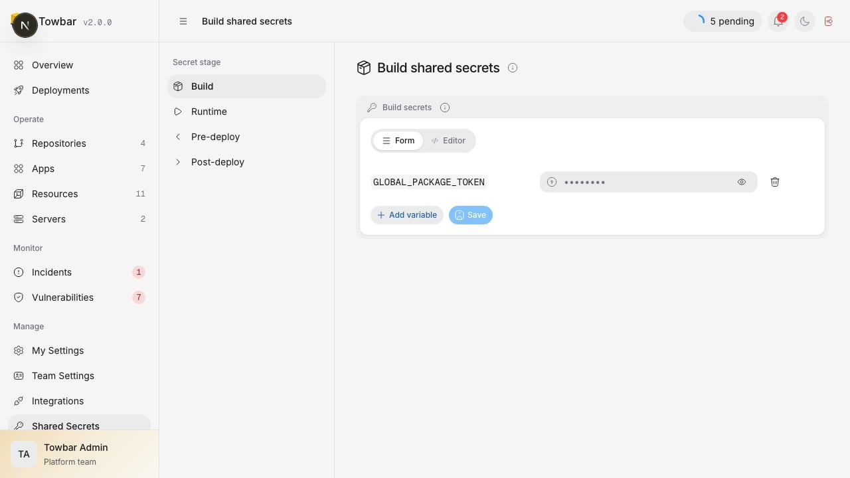The height and width of the screenshot is (478, 850).
Task: Click the My Settings gear icon
Action: 19,351
